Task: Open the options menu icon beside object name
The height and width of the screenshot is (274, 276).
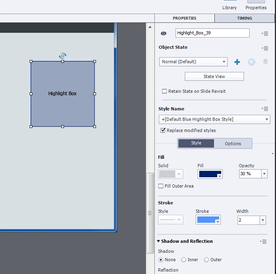Action: click(265, 34)
